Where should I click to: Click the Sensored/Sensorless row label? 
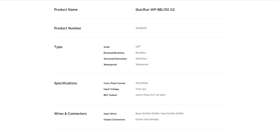[x=115, y=59]
